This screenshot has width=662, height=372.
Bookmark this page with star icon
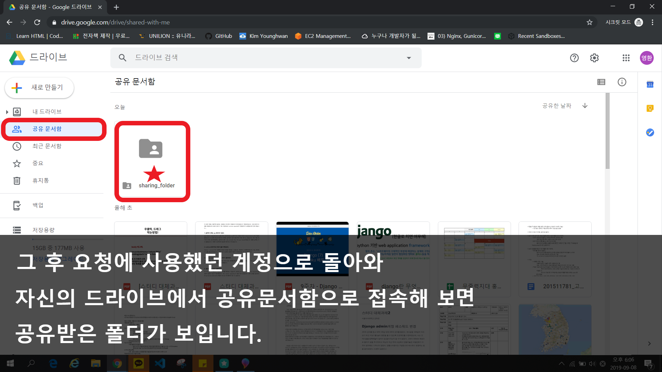[x=589, y=22]
